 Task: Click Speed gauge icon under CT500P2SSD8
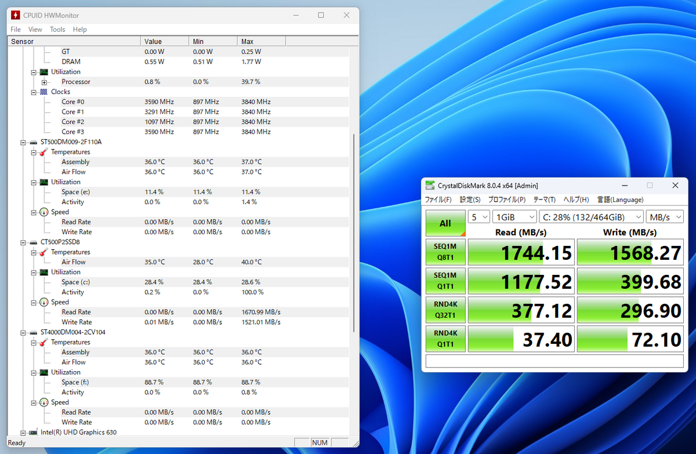pyautogui.click(x=44, y=302)
